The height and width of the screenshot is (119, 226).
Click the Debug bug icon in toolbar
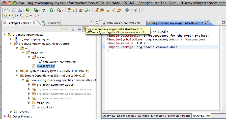tap(44, 10)
